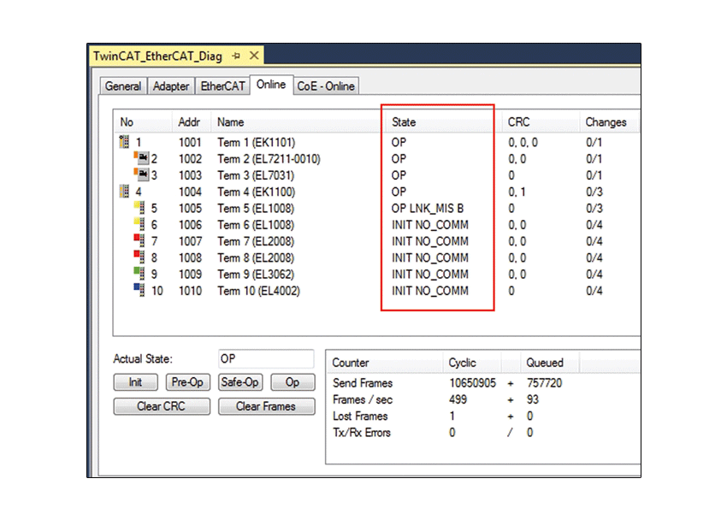Click cyclic frames per second value 499
727x520 pixels.
(x=458, y=400)
